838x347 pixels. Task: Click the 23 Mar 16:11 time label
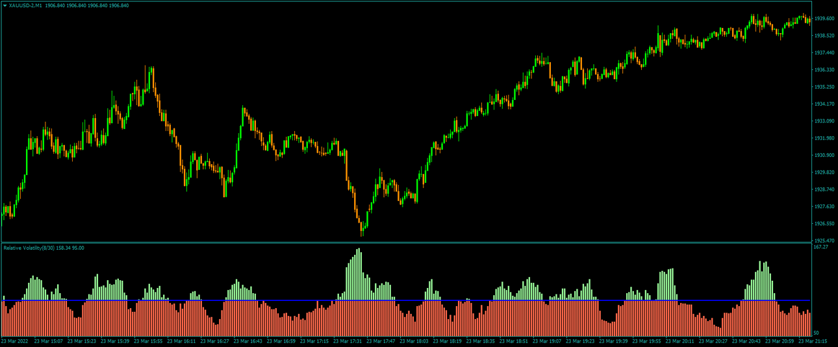[x=181, y=341]
